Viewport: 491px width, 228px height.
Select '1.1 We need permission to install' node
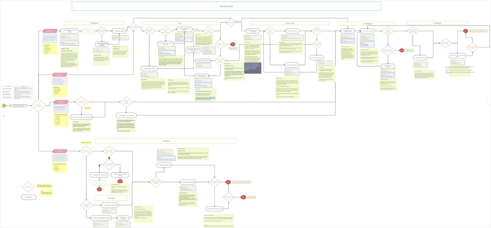tap(69, 31)
